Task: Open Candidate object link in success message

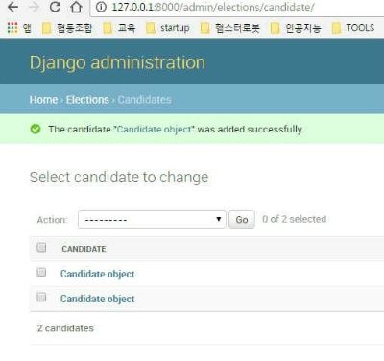Action: [x=155, y=130]
